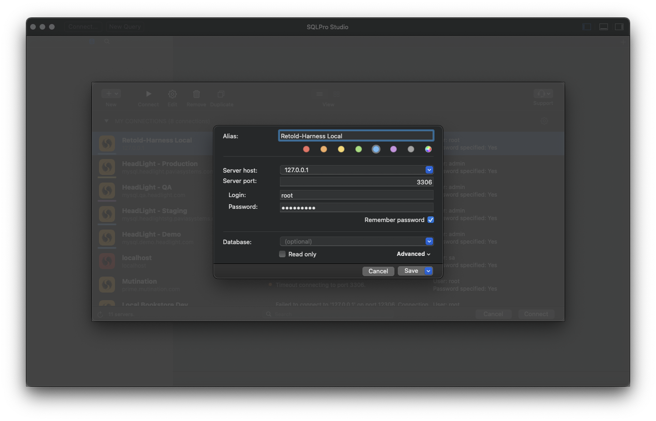
Task: Select the orange color swatch
Action: tap(324, 149)
